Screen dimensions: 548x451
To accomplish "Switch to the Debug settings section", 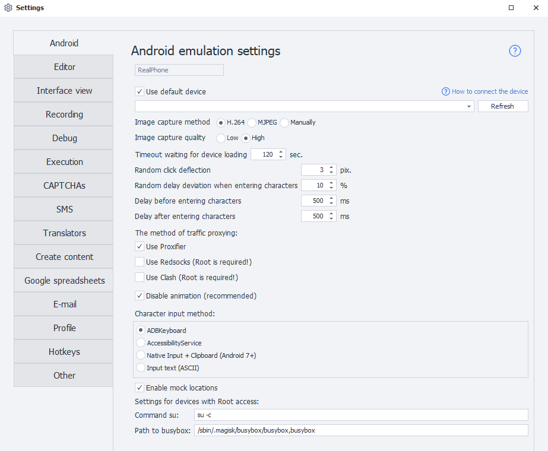I will pos(63,138).
